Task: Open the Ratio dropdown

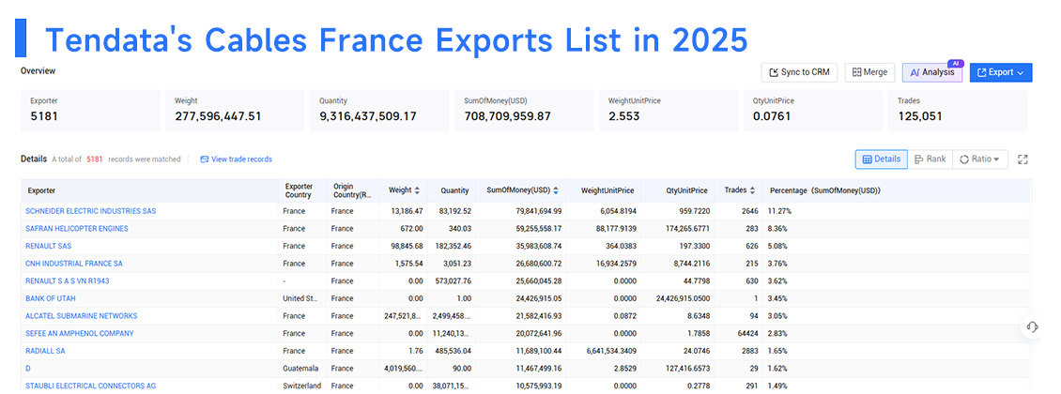Action: pyautogui.click(x=980, y=159)
